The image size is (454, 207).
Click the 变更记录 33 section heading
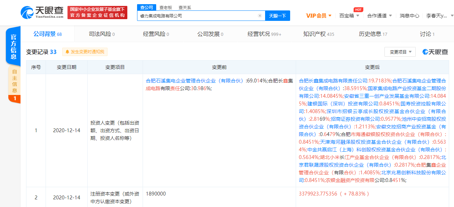(x=41, y=52)
